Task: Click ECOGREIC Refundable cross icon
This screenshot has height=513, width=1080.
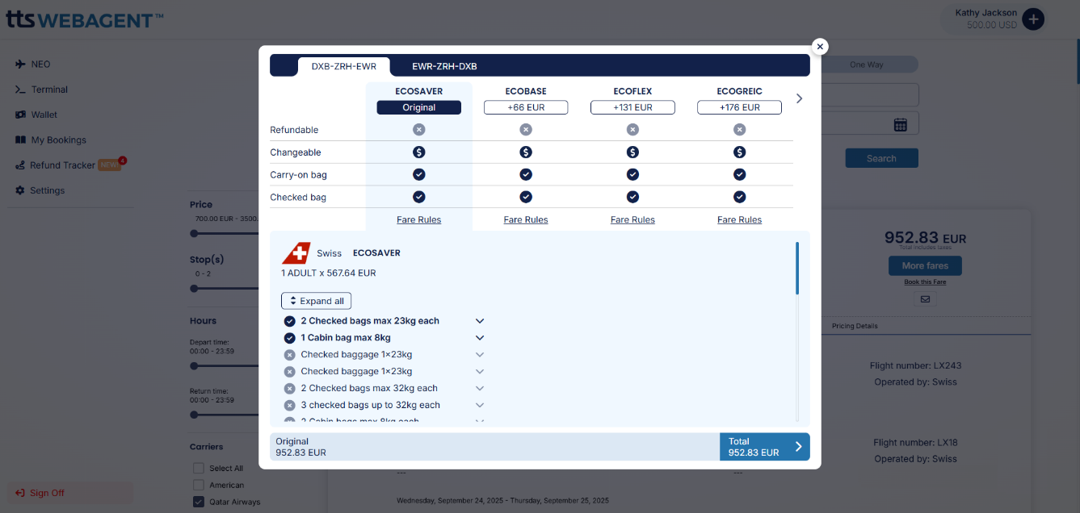Action: tap(739, 129)
